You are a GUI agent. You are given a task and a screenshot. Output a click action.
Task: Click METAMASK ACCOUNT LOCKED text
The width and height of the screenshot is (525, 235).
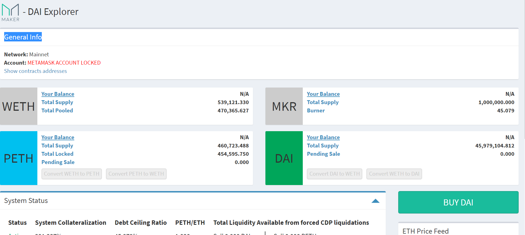click(x=64, y=63)
